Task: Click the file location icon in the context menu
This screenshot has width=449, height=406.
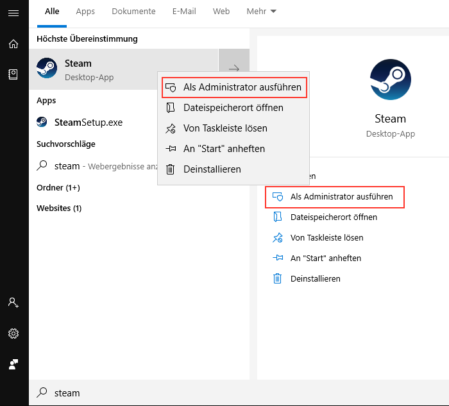Action: 171,108
